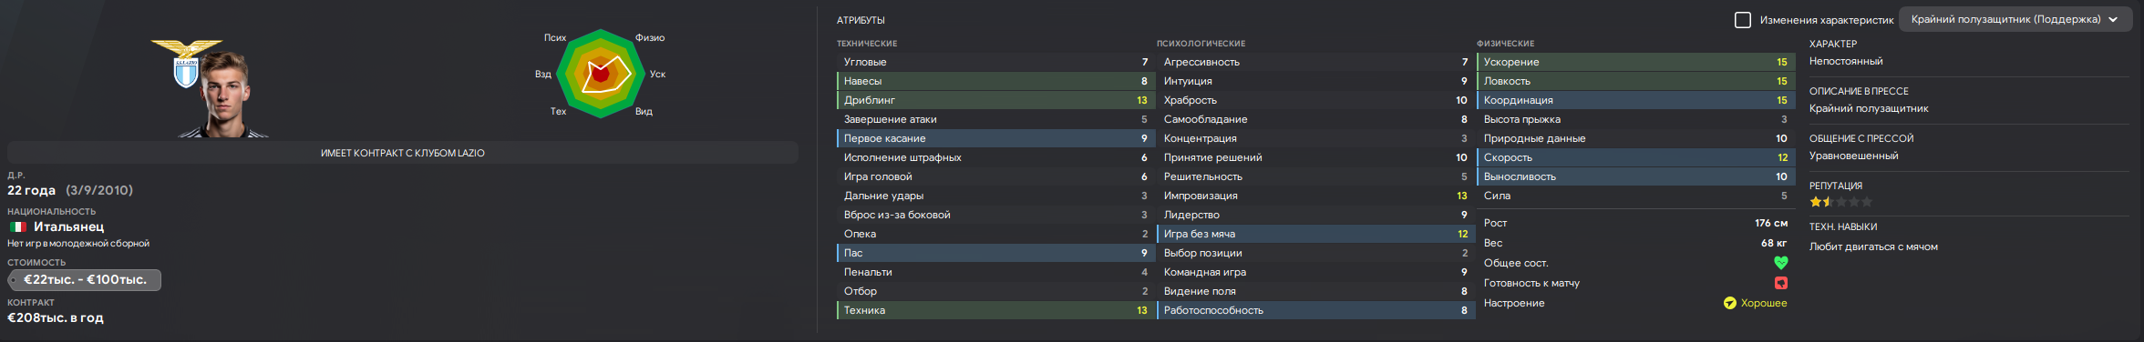Enable the Изменения характеристик checkbox
Viewport: 2144px width, 342px height.
[1742, 20]
